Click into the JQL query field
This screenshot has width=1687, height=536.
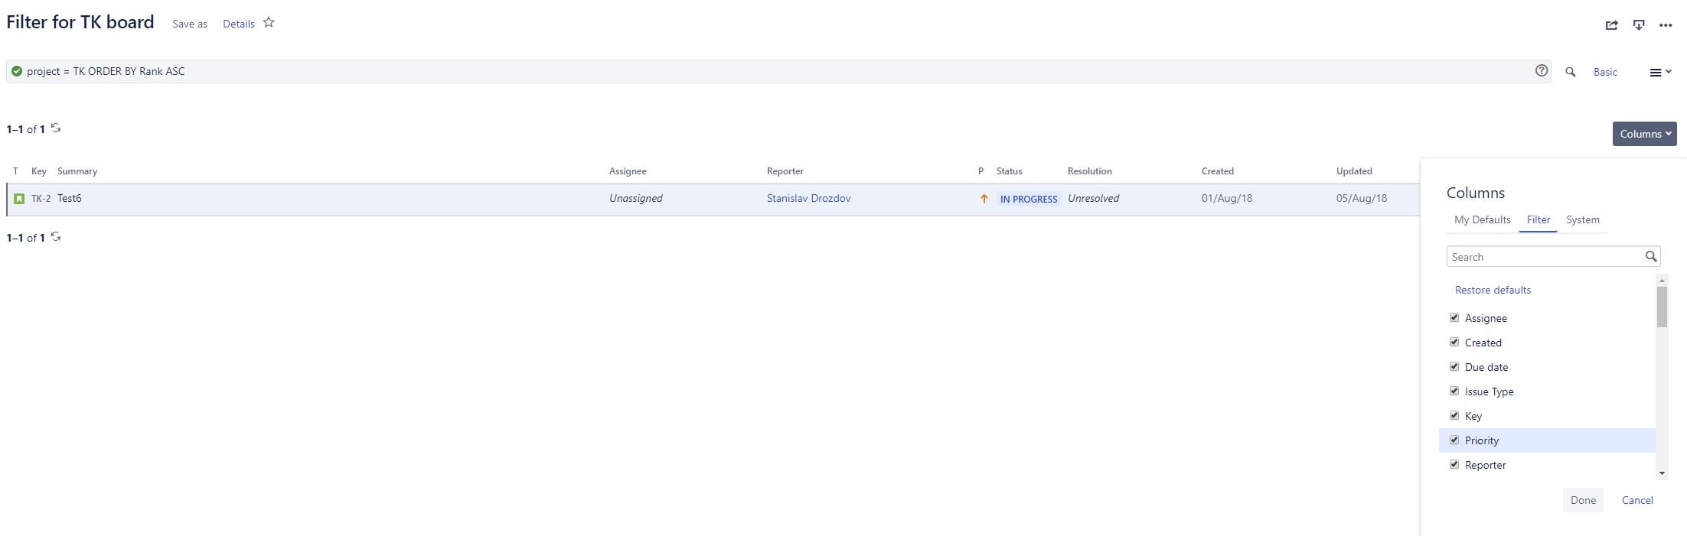pos(778,71)
